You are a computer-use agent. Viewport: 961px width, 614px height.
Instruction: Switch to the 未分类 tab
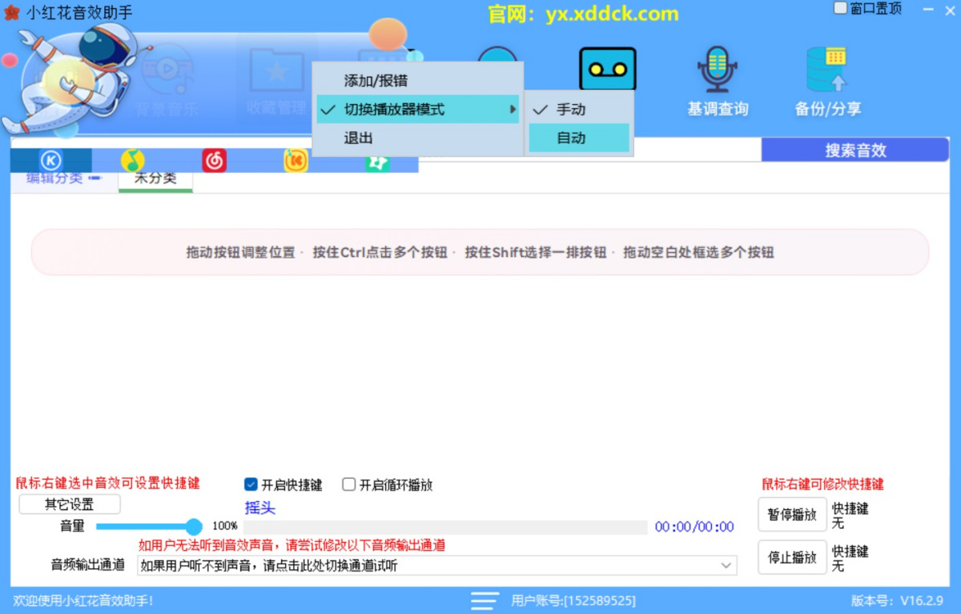pos(155,180)
